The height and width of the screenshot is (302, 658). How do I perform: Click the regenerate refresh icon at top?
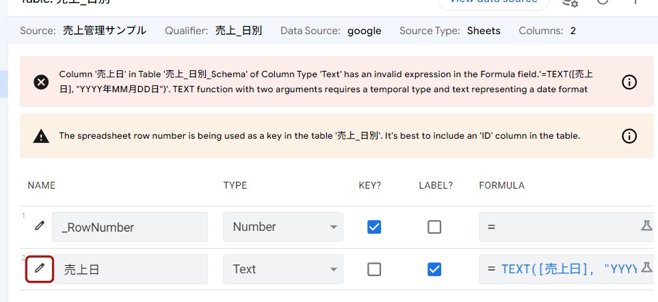pyautogui.click(x=603, y=3)
